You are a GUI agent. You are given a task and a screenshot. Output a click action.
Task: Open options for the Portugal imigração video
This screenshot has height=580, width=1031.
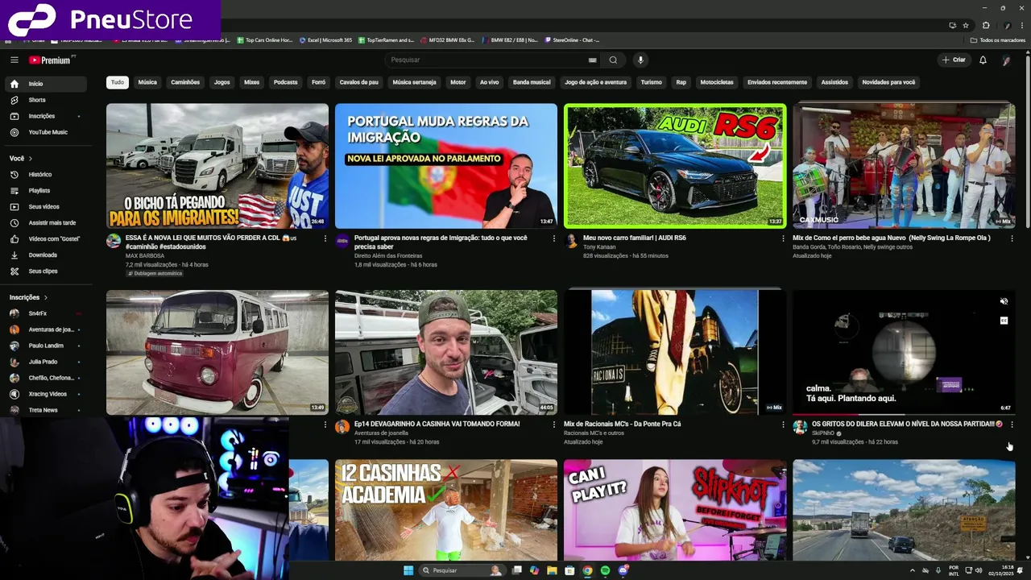point(554,238)
